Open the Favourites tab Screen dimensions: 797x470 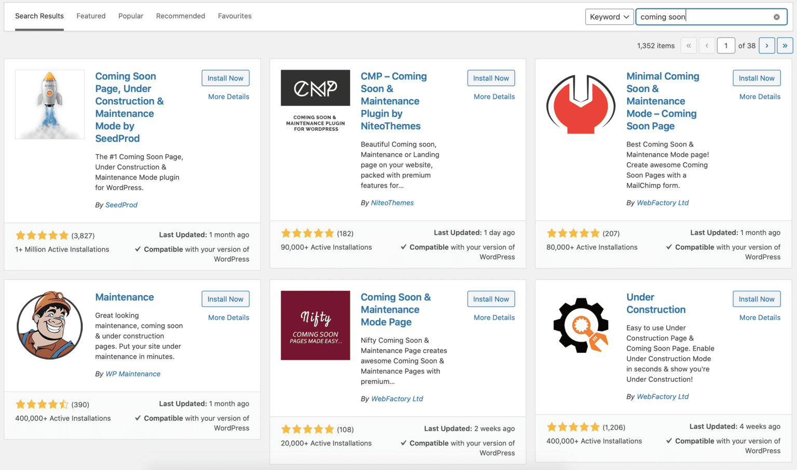[x=235, y=16]
